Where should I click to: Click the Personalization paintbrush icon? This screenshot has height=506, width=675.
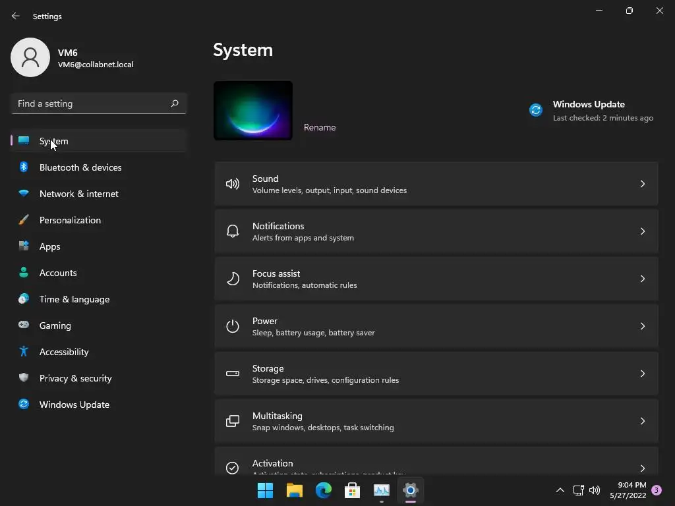pyautogui.click(x=24, y=220)
